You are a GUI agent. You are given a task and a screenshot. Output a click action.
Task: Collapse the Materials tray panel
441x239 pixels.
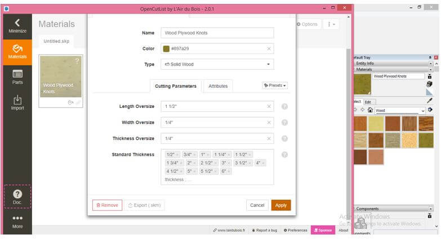click(431, 69)
